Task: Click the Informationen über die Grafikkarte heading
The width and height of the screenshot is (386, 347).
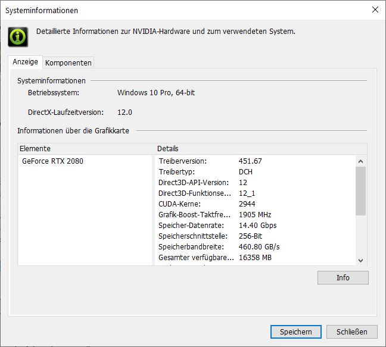Action: coord(73,130)
